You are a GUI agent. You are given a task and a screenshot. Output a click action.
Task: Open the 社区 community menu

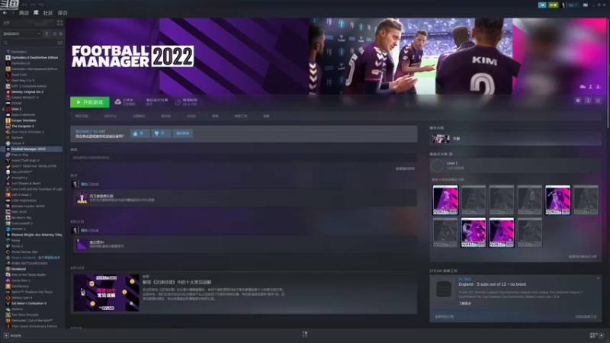[48, 13]
